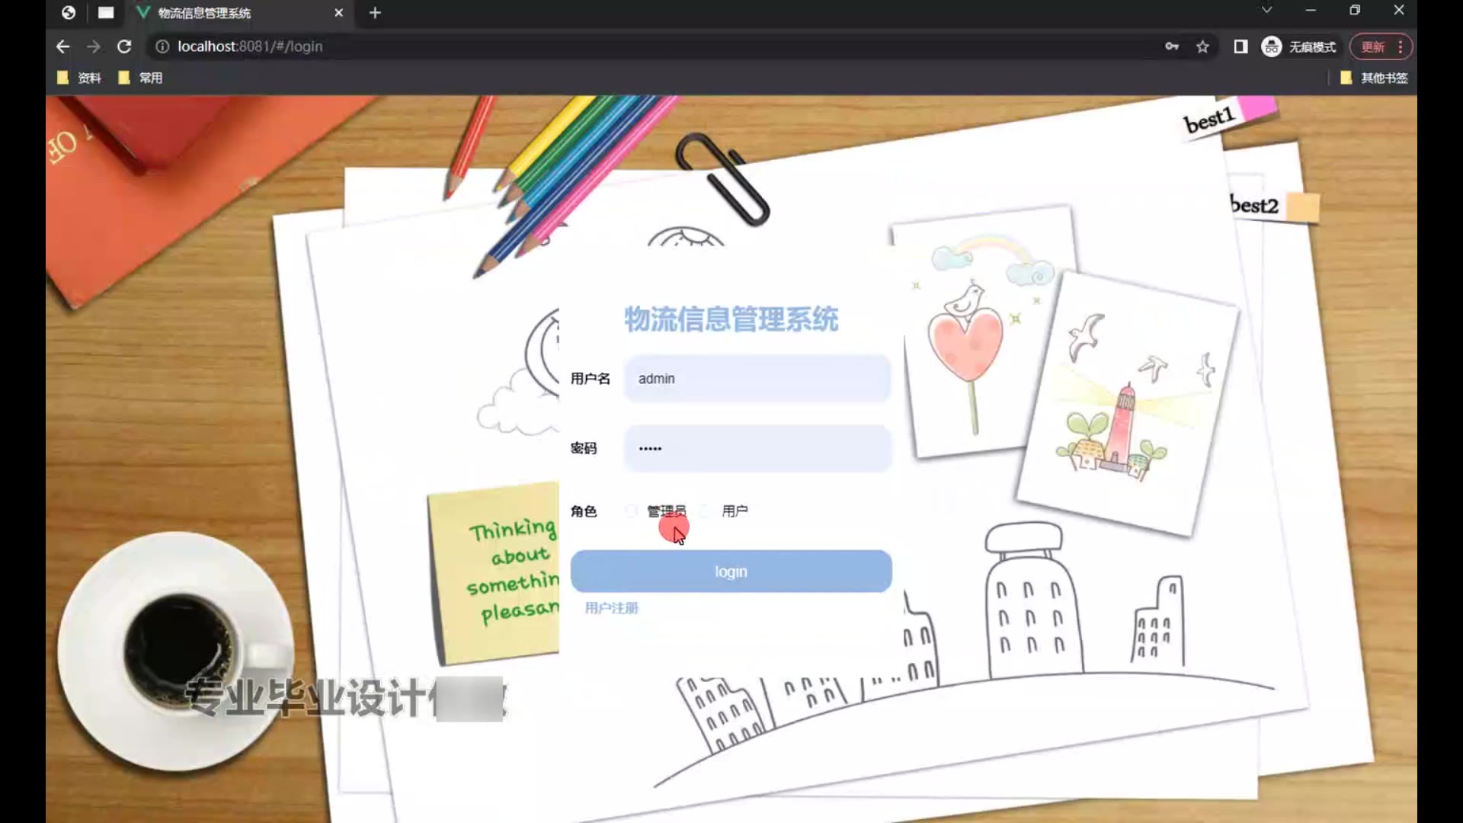Click the browser back arrow

tap(62, 46)
